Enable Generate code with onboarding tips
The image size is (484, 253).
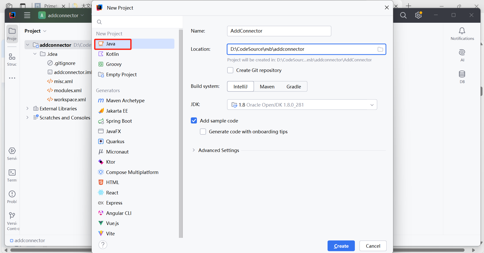pyautogui.click(x=203, y=132)
